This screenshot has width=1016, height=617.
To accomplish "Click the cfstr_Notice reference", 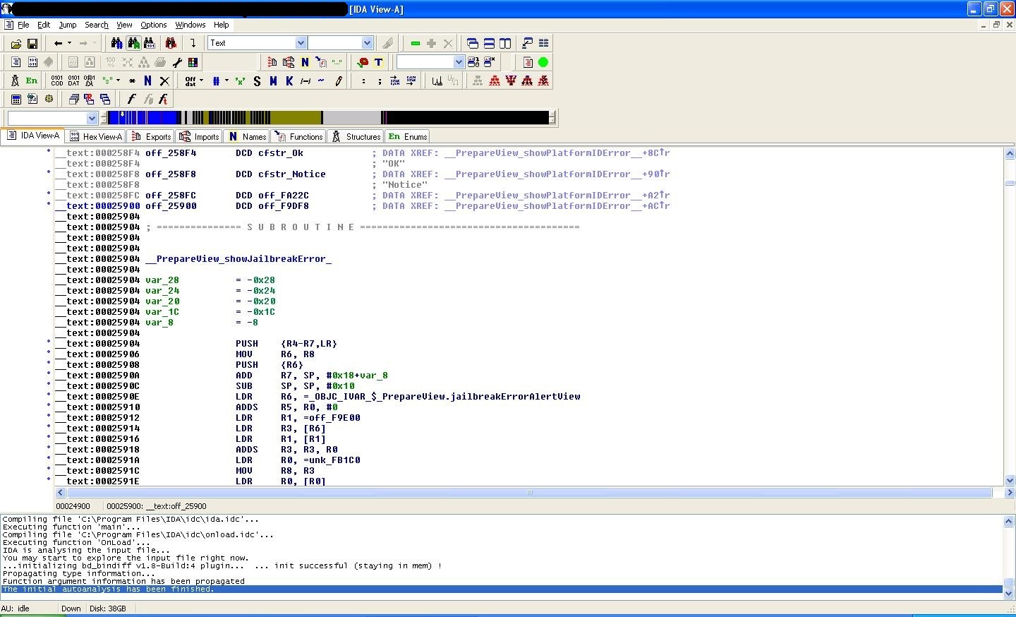I will pos(291,174).
